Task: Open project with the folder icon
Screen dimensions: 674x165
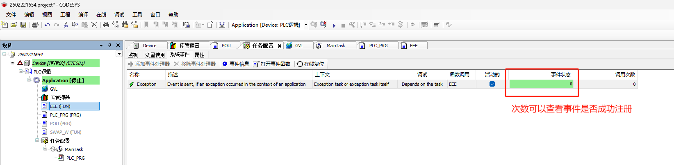Action: (14, 25)
